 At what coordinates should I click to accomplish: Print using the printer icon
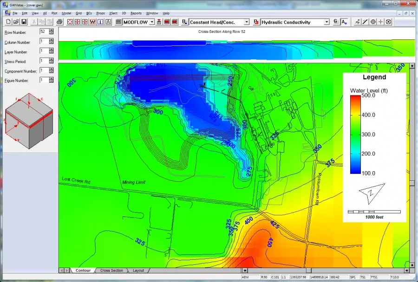click(59, 22)
